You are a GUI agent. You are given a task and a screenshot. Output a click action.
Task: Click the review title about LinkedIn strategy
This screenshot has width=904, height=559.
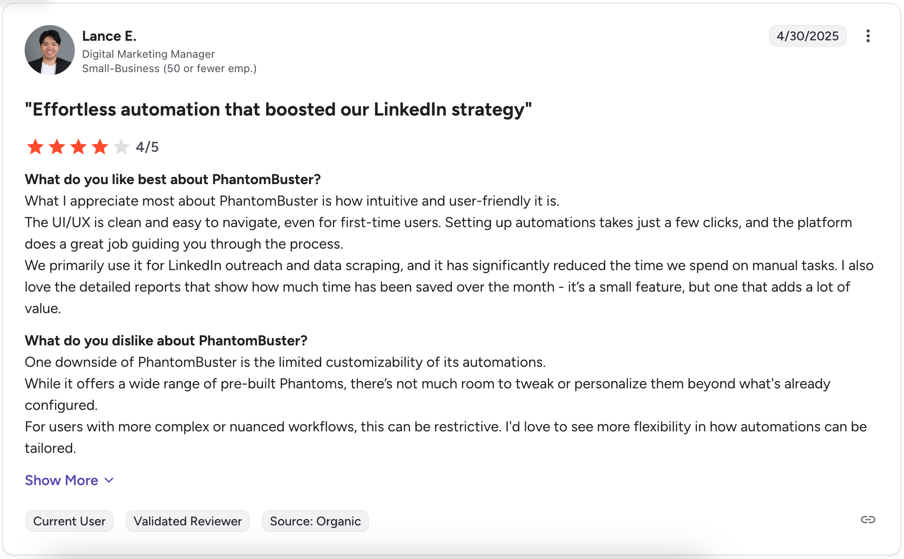(x=278, y=109)
